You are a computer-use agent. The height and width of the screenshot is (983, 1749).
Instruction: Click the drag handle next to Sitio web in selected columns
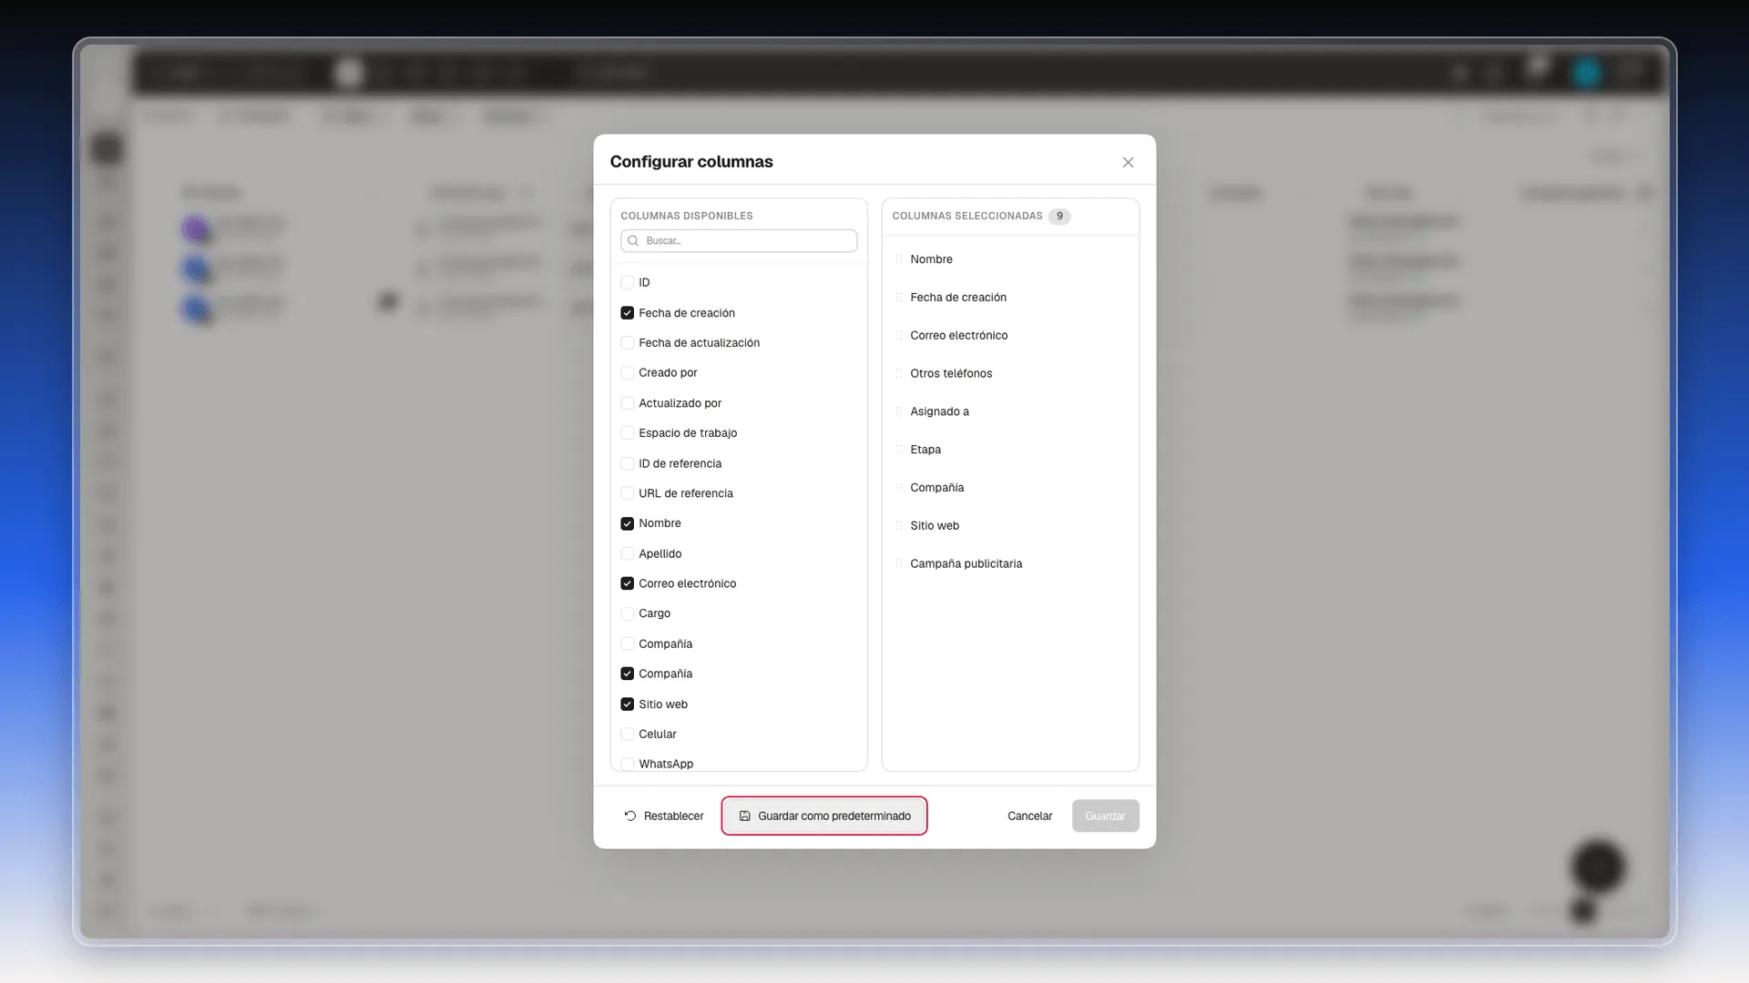coord(899,526)
